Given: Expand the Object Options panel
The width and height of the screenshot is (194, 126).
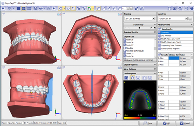Looking at the screenshot, I should click(140, 65).
